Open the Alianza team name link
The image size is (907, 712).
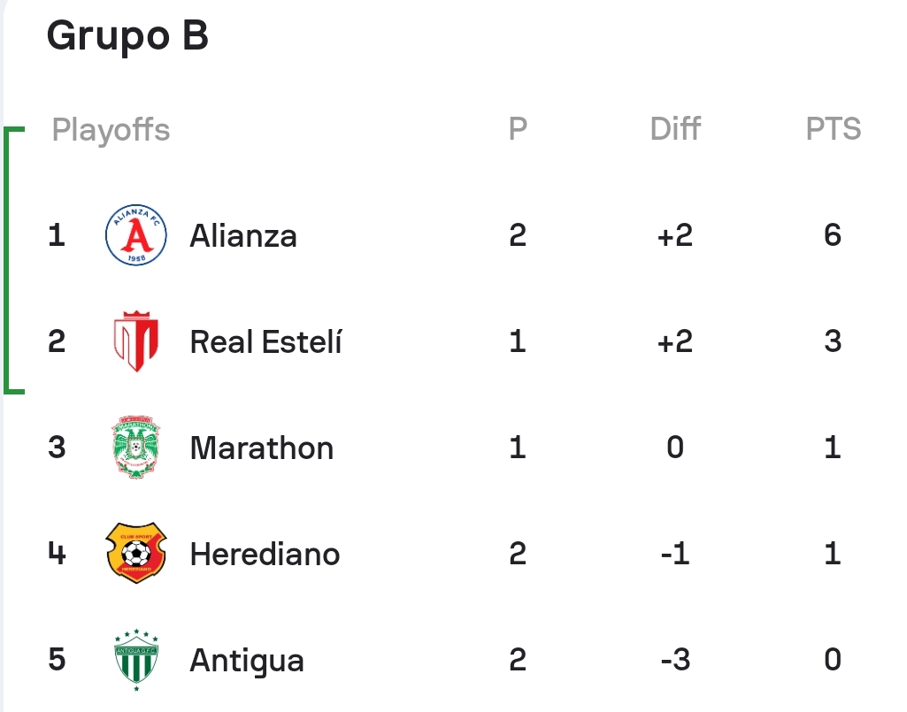click(x=243, y=236)
